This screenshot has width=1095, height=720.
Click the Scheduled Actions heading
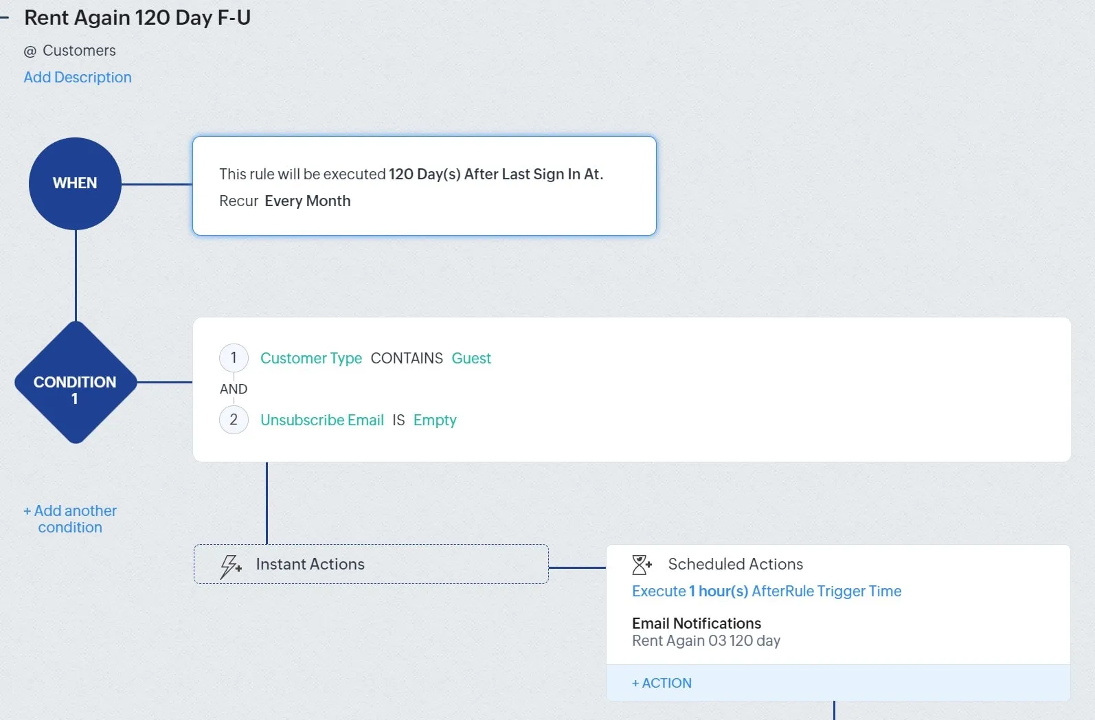[736, 564]
